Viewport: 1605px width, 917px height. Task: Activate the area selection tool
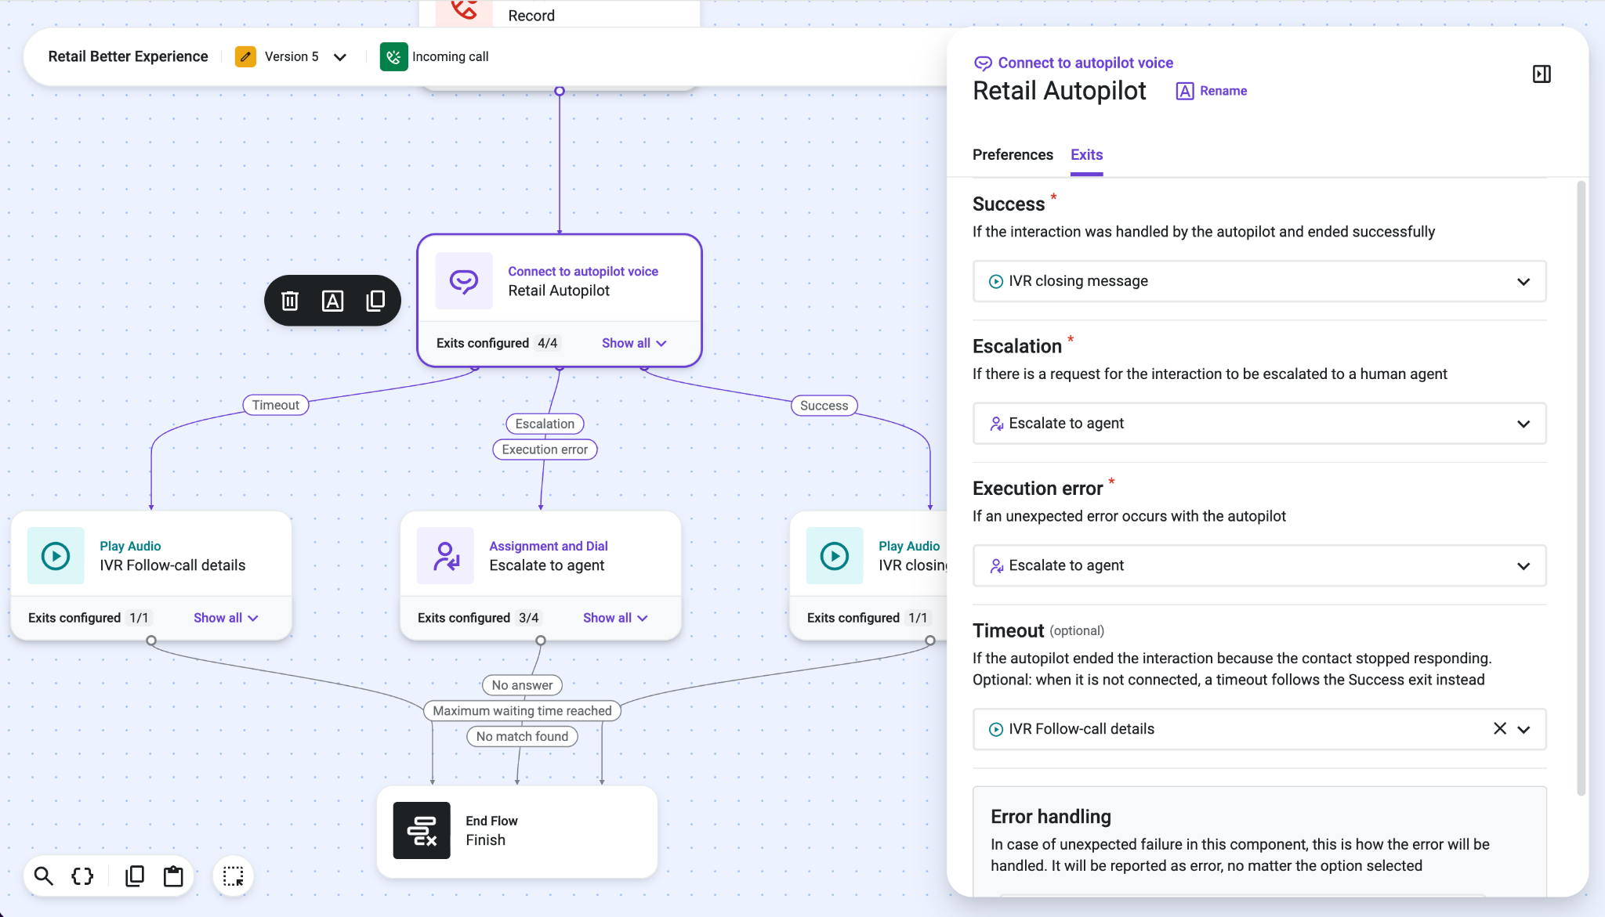[x=233, y=875]
